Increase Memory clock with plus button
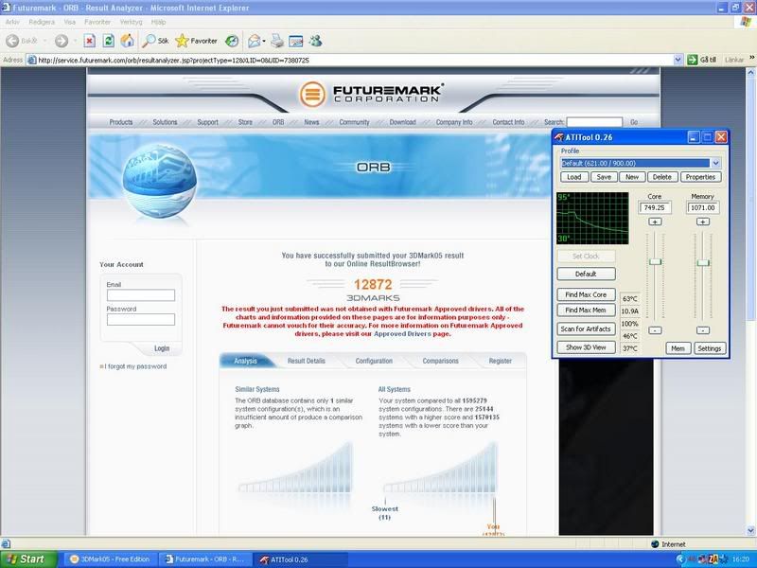The height and width of the screenshot is (568, 757). pos(703,222)
